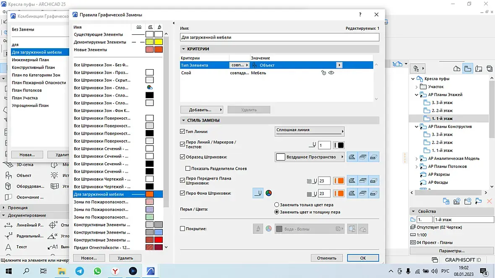Open Layout Book icon in Navigator
The height and width of the screenshot is (278, 495).
(479, 68)
